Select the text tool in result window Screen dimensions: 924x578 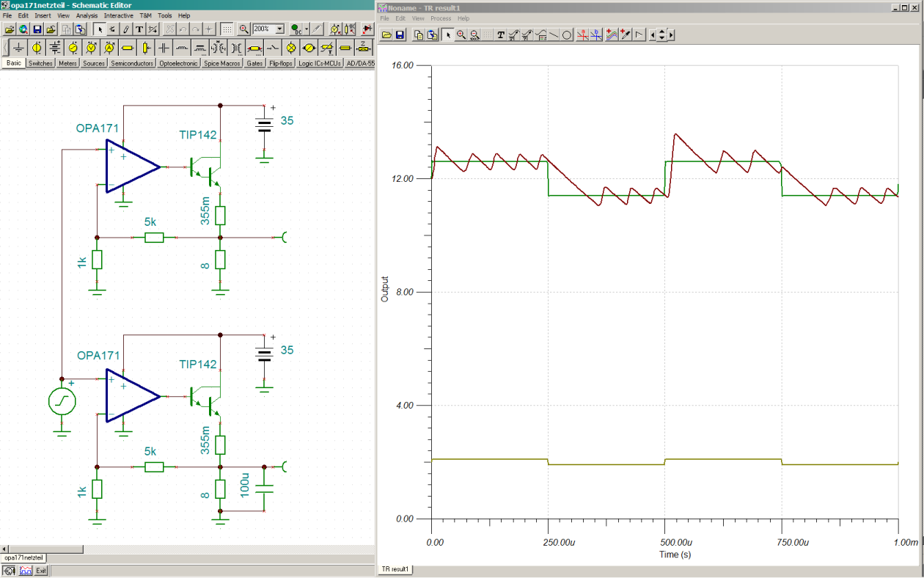tap(501, 34)
